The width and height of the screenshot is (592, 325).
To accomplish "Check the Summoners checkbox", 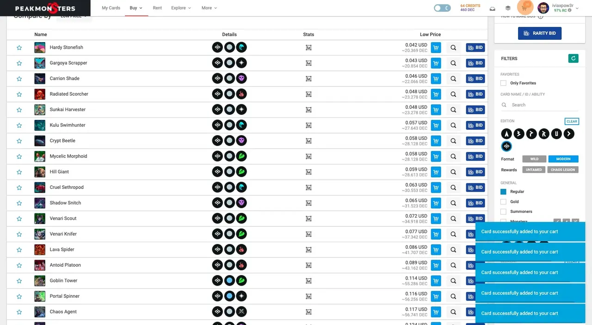I will 503,212.
